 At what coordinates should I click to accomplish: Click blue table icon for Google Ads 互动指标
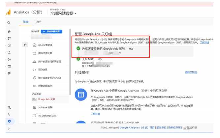coord(81,95)
